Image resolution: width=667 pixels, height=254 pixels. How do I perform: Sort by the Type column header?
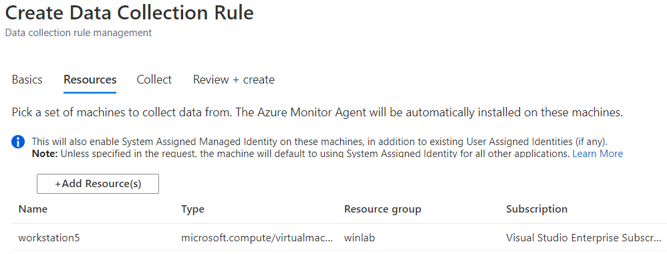[192, 209]
